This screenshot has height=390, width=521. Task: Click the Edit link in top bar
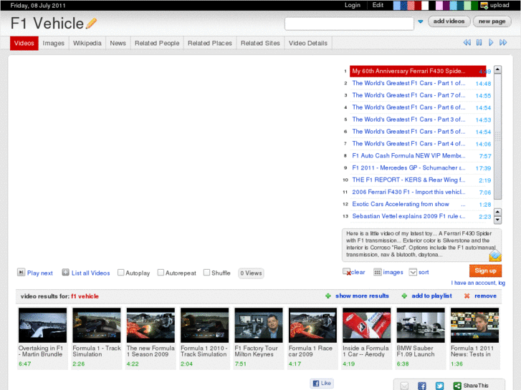(378, 5)
